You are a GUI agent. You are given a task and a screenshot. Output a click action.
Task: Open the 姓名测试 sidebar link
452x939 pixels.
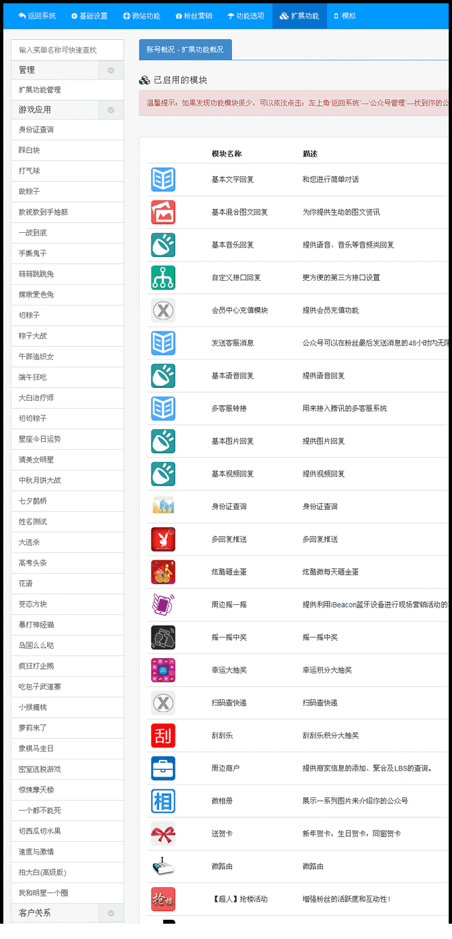coord(67,522)
